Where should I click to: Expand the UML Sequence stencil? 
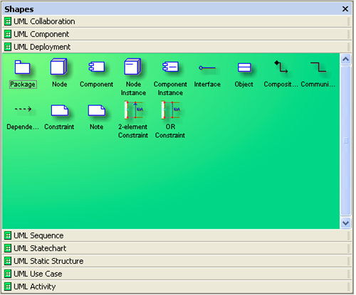[177, 236]
